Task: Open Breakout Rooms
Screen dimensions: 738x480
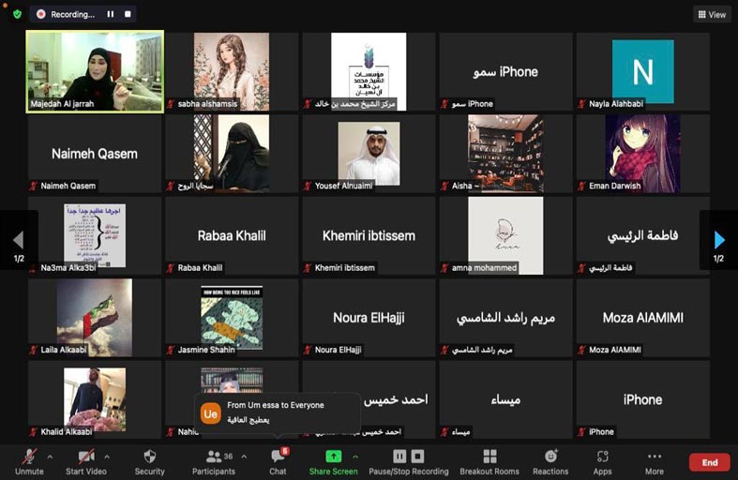Action: (489, 460)
